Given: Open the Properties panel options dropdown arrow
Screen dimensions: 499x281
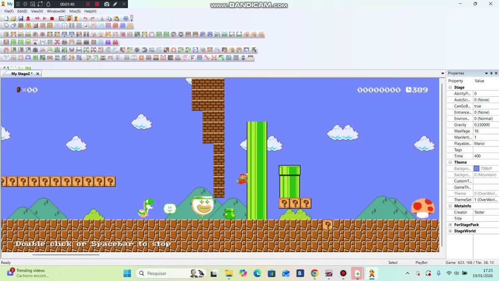Looking at the screenshot, I should [486, 73].
